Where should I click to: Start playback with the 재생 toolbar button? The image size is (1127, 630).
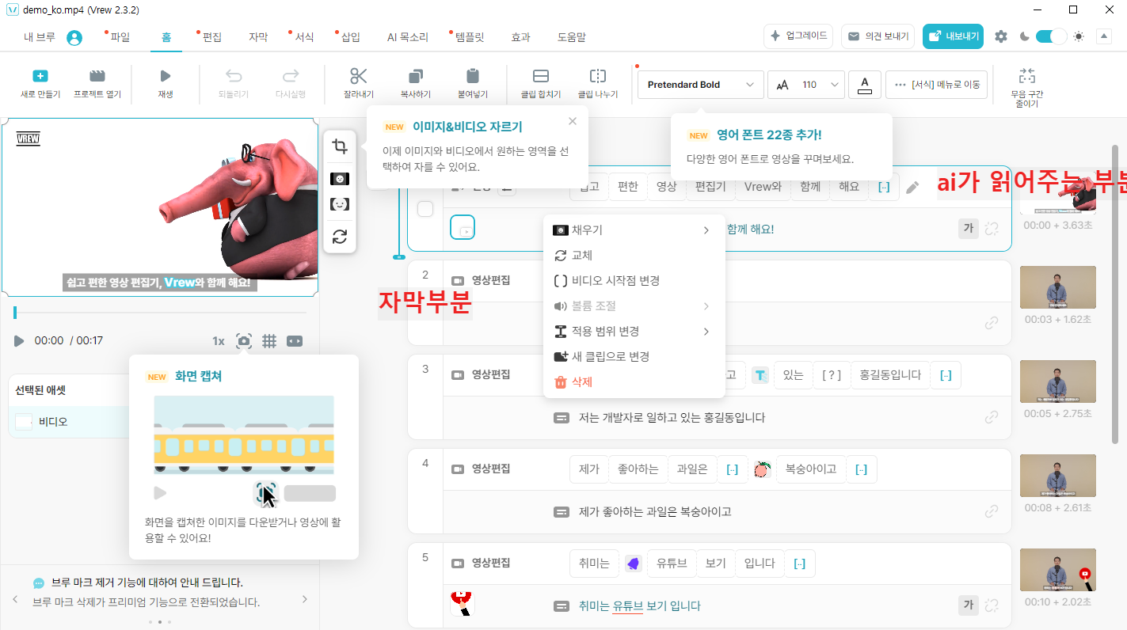tap(166, 83)
